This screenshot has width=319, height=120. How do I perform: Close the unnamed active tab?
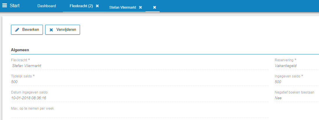click(155, 7)
